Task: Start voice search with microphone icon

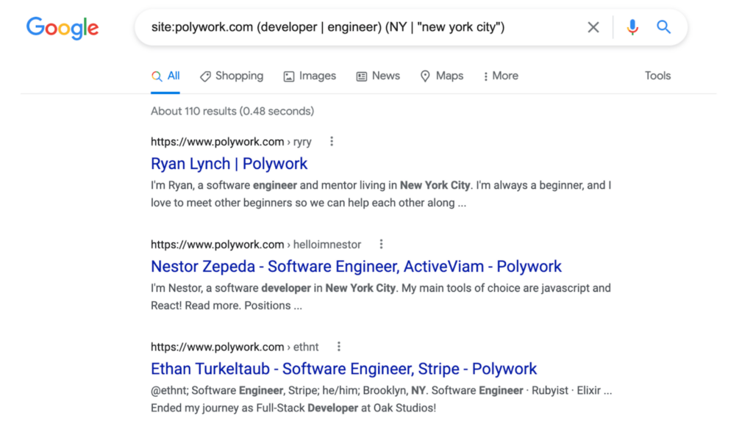Action: pyautogui.click(x=632, y=27)
